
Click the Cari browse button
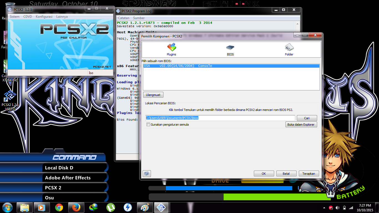point(307,118)
